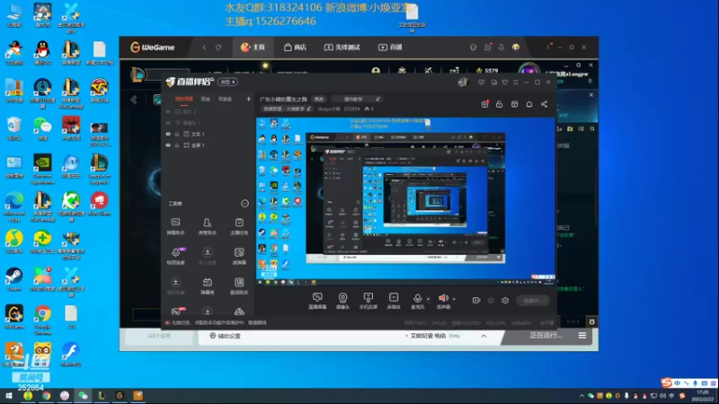Screen dimensions: 719x404
Task: Add a new scene with the plus button
Action: pyautogui.click(x=249, y=99)
